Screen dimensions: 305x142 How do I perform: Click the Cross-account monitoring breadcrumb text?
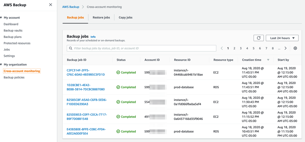tap(104, 7)
